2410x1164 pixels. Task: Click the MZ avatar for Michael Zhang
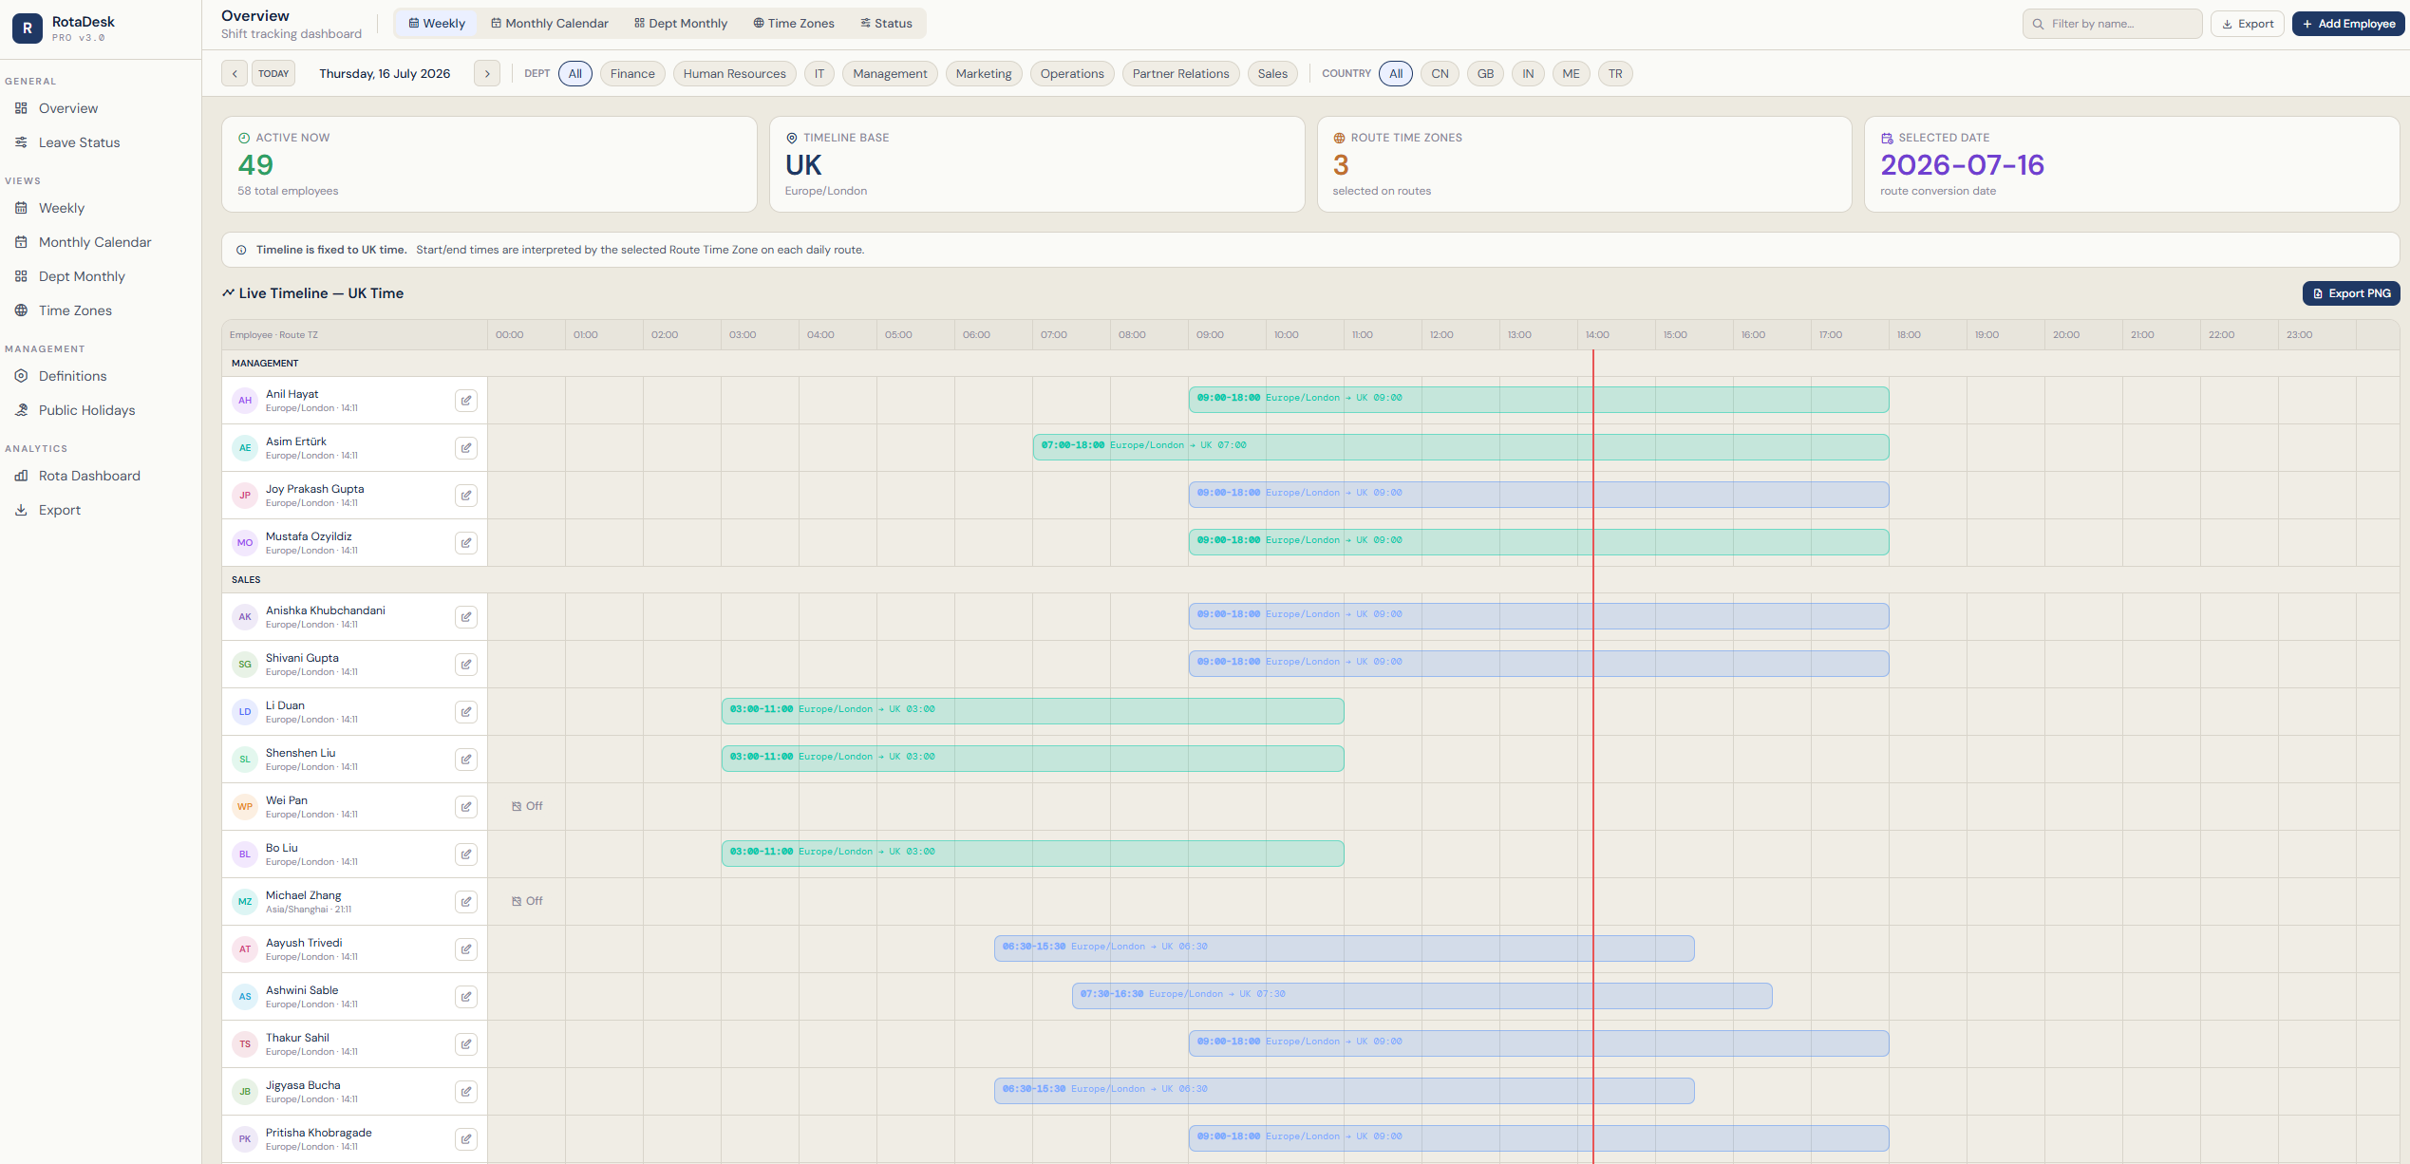pyautogui.click(x=245, y=902)
